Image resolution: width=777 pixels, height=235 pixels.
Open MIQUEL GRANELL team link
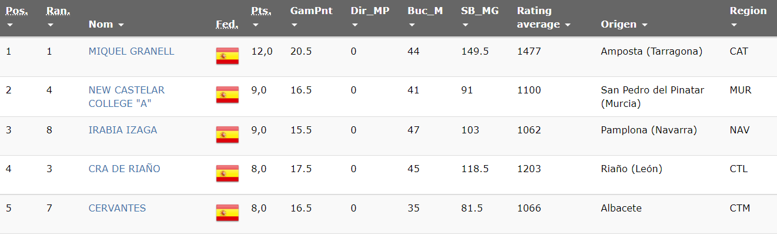point(131,51)
